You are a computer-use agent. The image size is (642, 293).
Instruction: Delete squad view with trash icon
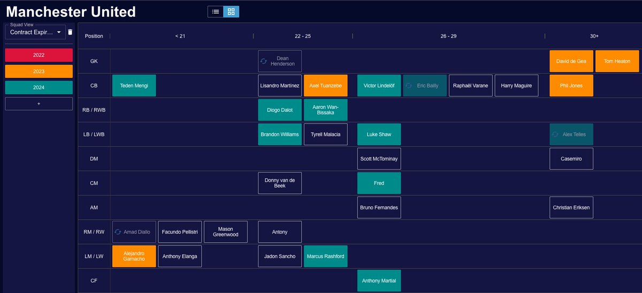70,32
